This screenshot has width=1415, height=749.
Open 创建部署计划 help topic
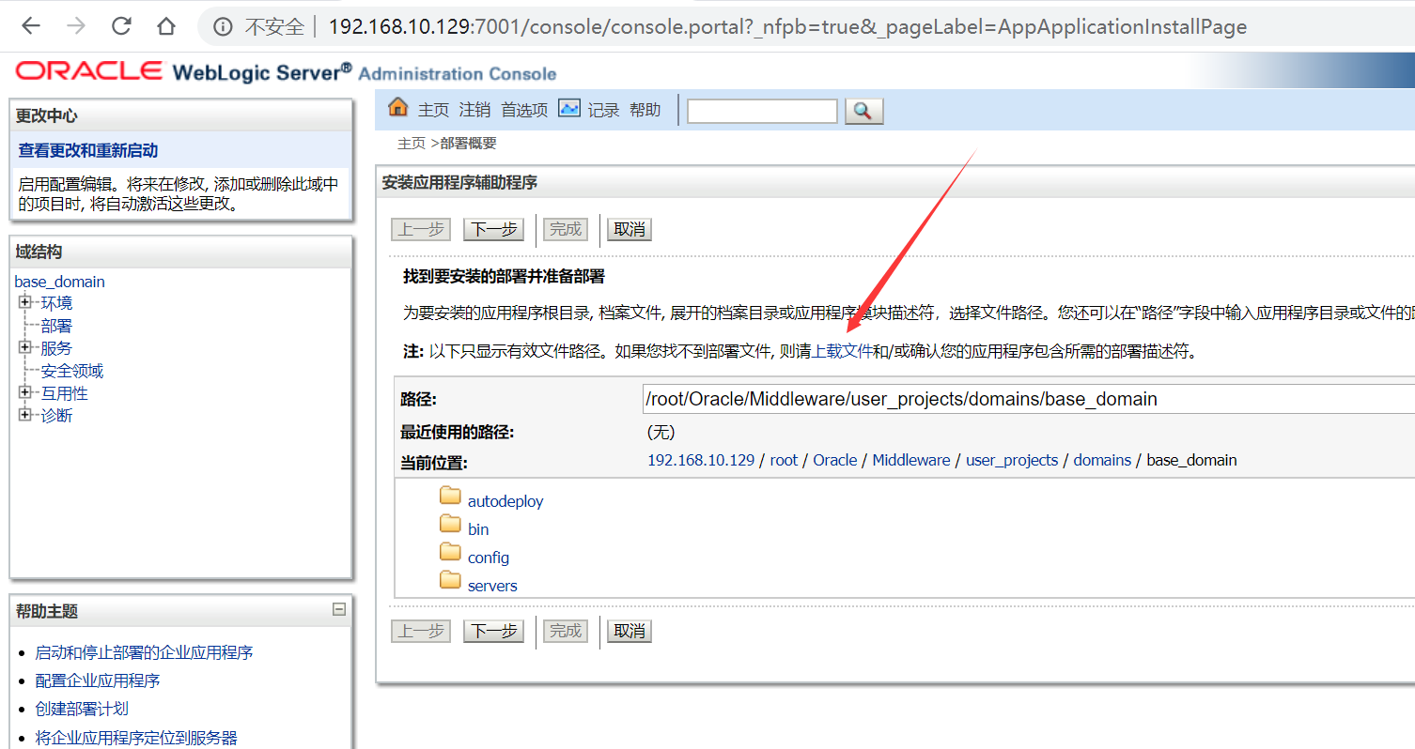tap(82, 709)
